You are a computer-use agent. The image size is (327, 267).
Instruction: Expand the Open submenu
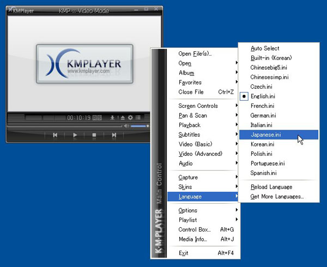[204, 63]
